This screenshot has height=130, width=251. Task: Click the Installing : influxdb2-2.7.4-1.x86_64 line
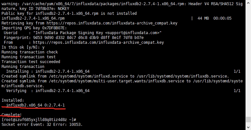click(x=48, y=71)
